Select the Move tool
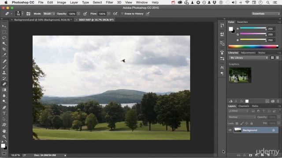The height and width of the screenshot is (158, 282). click(4, 26)
